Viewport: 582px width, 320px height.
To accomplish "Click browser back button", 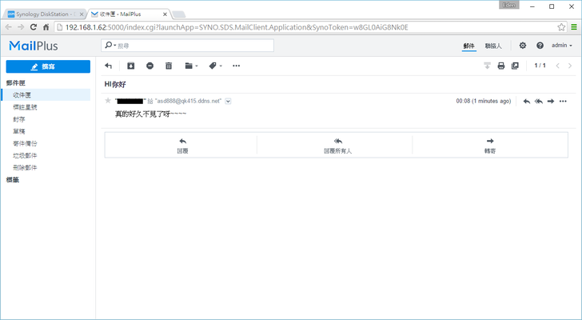I will tap(8, 27).
